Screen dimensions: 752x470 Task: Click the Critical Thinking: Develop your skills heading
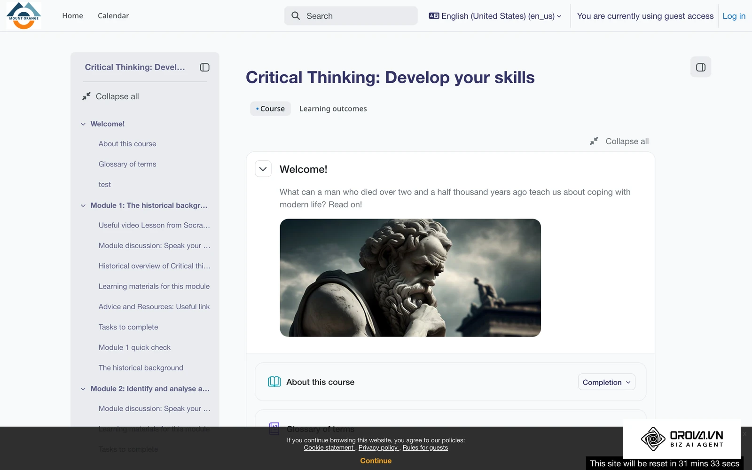click(x=390, y=78)
